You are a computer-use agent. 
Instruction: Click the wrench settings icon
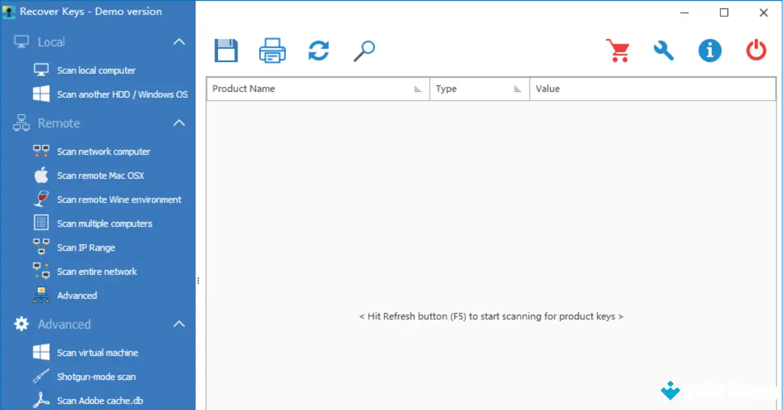coord(664,50)
